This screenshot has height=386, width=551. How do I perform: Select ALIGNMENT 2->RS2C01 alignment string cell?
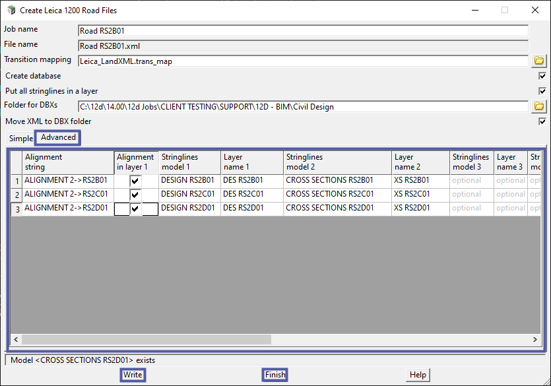coord(68,194)
